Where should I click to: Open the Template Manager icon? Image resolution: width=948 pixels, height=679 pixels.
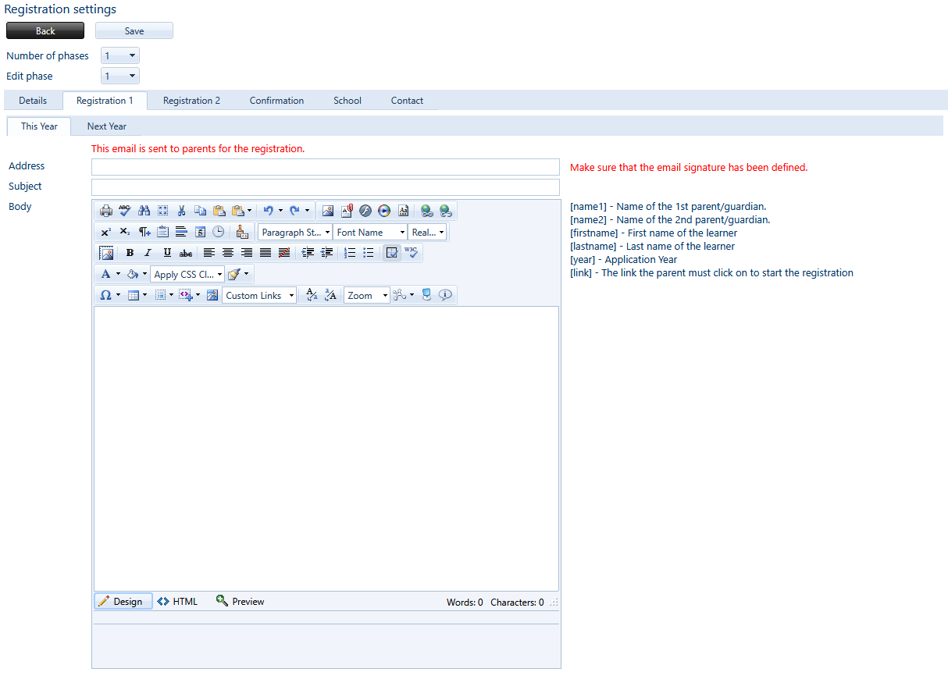click(403, 211)
